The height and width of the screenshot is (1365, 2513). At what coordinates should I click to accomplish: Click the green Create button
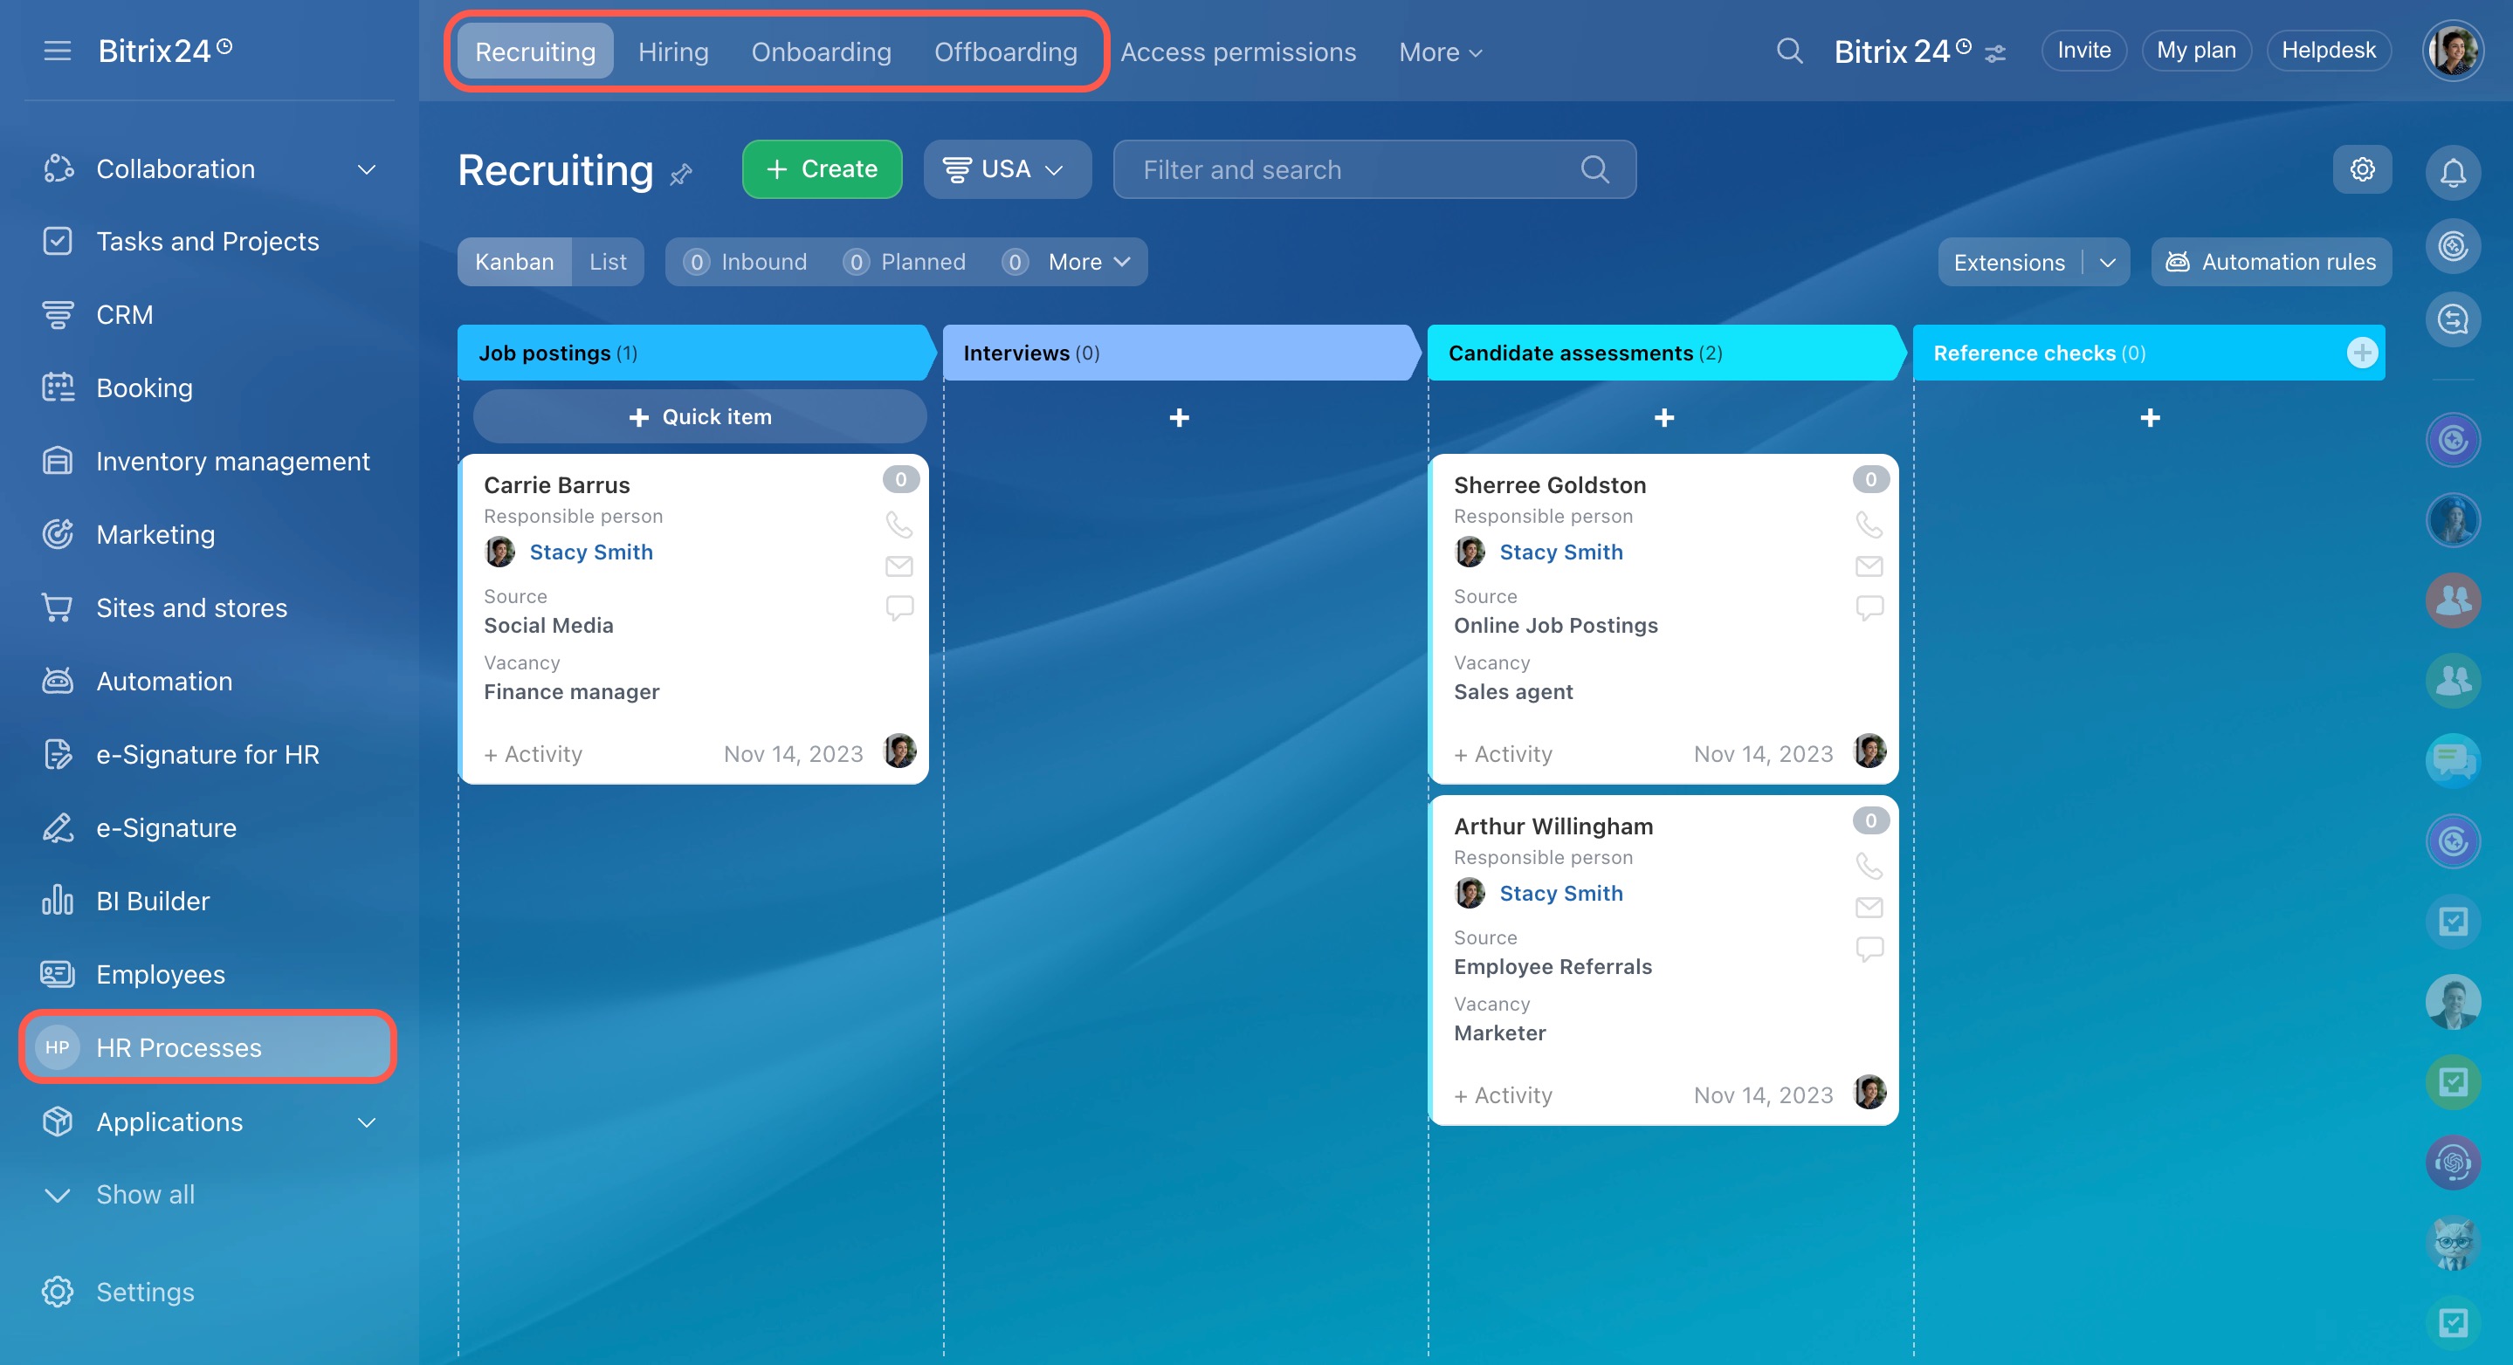(822, 169)
